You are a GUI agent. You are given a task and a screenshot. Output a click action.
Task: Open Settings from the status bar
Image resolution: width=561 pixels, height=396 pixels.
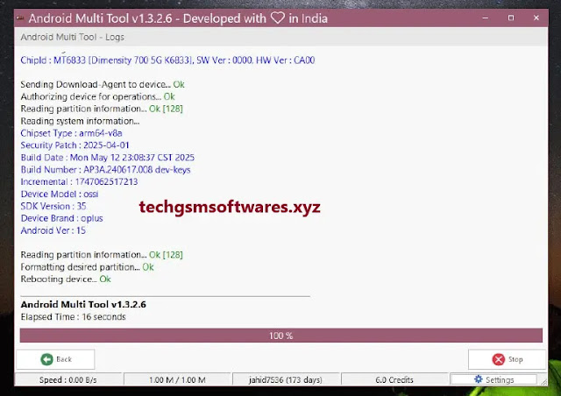pos(494,379)
